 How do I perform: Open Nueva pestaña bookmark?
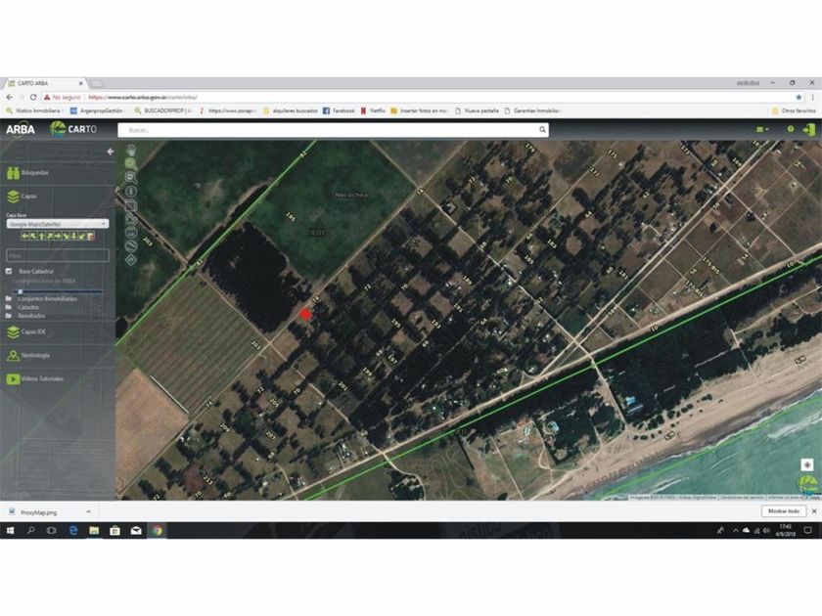[478, 111]
